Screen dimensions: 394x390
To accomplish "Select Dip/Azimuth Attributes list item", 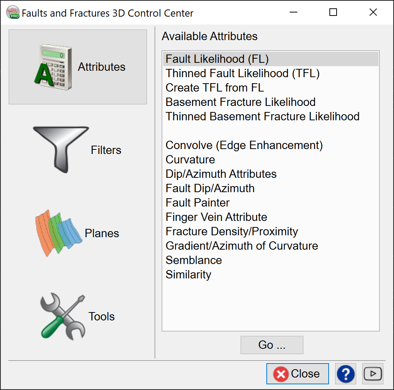I will (x=221, y=174).
